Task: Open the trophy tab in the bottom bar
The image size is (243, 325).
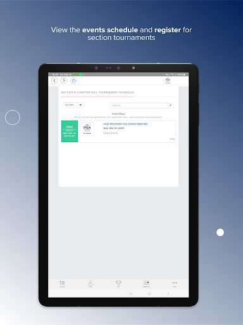Action: [118, 284]
